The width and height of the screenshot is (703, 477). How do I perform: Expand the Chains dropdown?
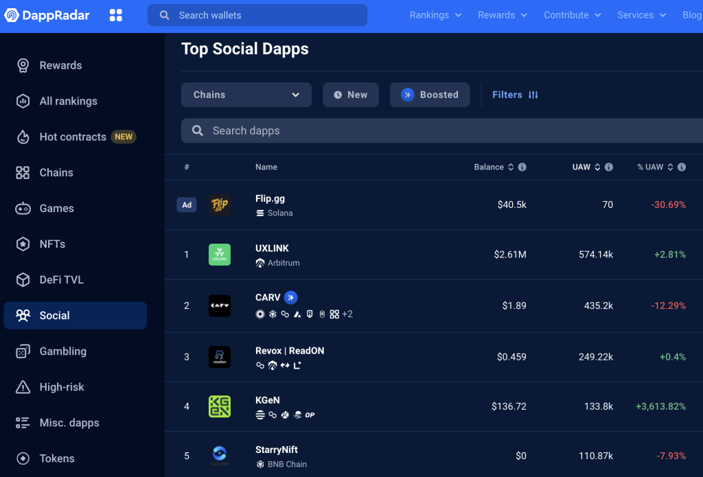[x=246, y=95]
